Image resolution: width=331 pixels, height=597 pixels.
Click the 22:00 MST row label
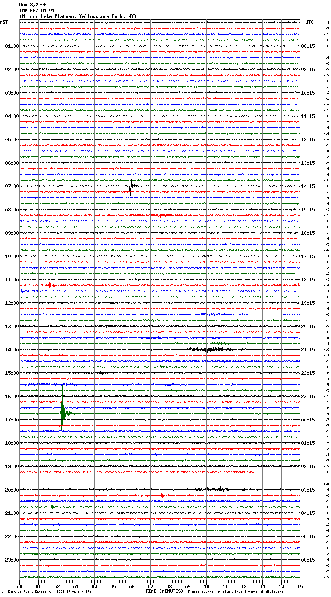point(12,537)
